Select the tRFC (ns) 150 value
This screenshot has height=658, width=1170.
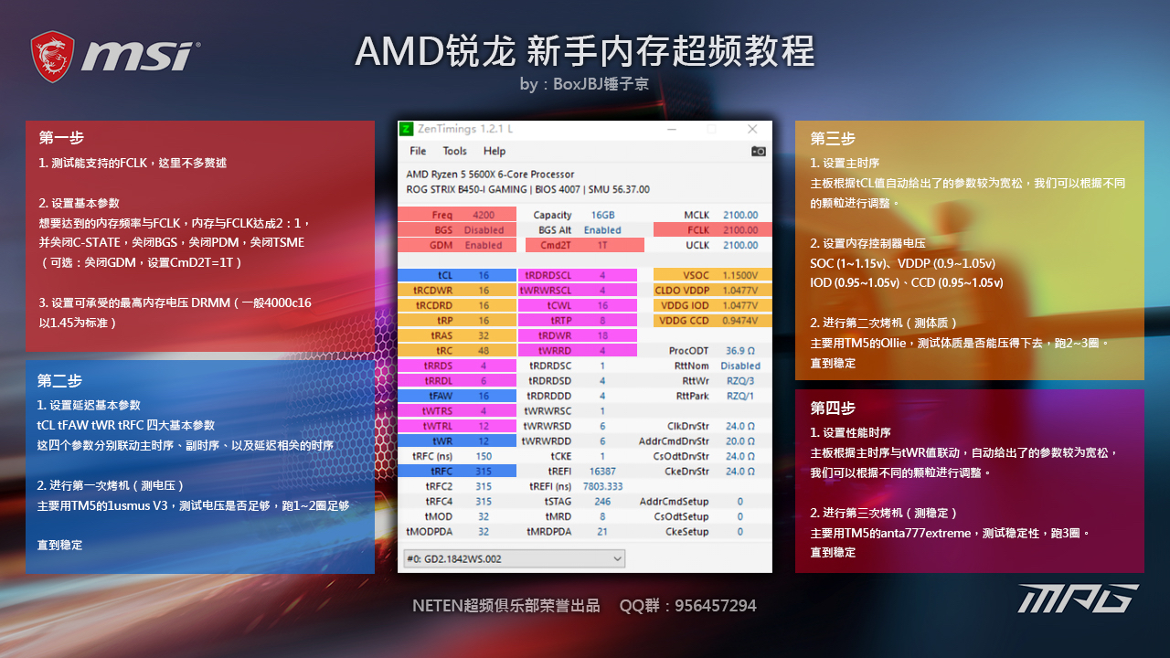pos(456,454)
